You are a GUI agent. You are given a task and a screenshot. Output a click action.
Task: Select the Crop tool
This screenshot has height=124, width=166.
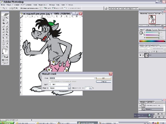[4, 23]
